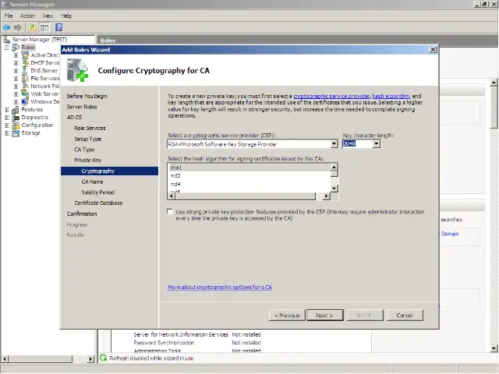499x374 pixels.
Task: Click the Show/Hide console tree icon
Action: pos(44,27)
